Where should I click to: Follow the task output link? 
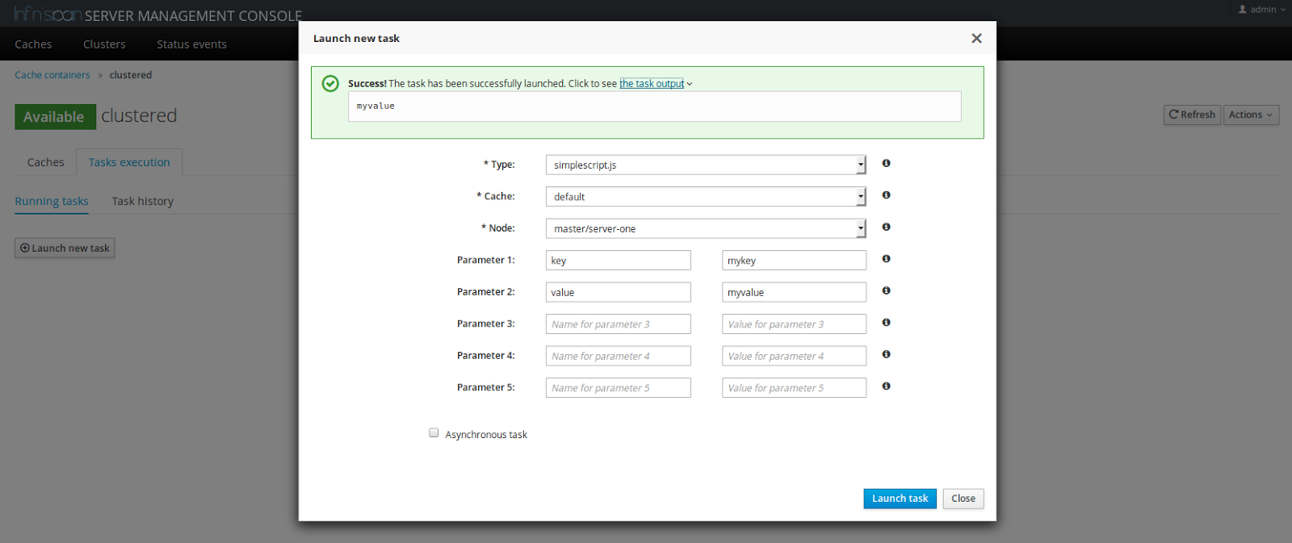(x=652, y=84)
